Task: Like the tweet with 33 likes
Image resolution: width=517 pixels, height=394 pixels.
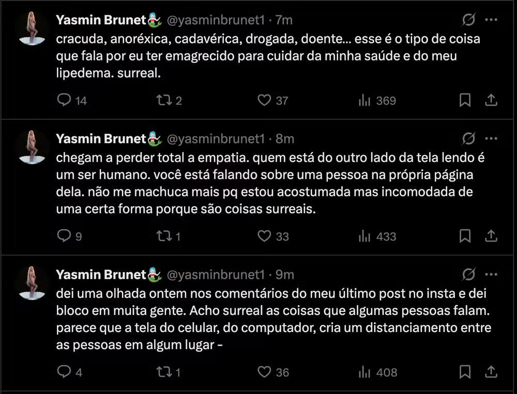Action: click(x=265, y=237)
